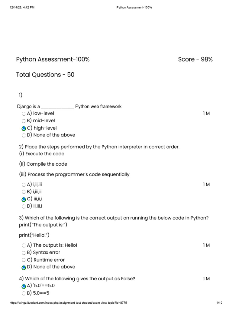
Task: Click the Python Assessment-100% header title at top
Action: (134, 7)
